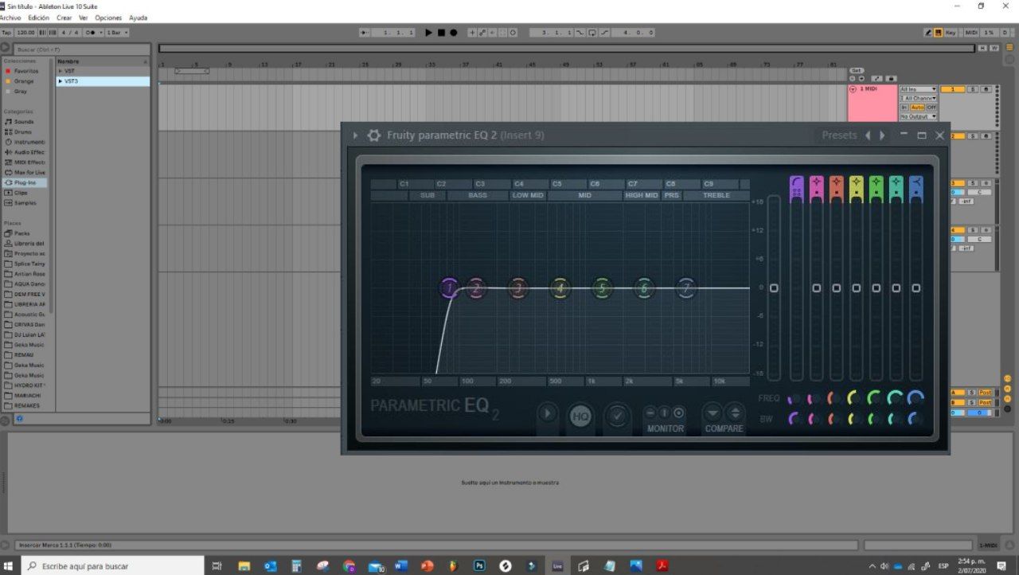
Task: Open the All Ins input dropdown
Action: (918, 89)
